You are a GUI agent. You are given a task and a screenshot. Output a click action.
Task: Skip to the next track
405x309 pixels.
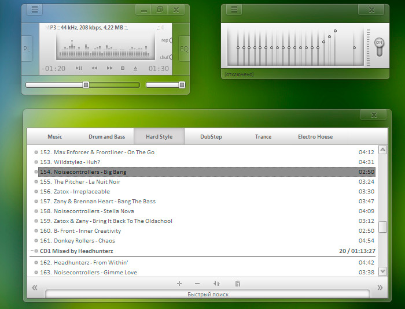click(109, 68)
